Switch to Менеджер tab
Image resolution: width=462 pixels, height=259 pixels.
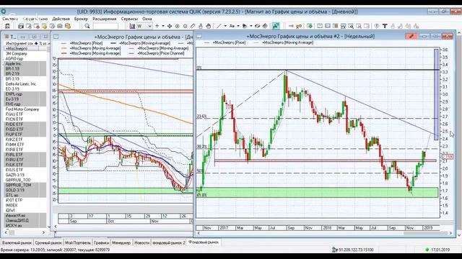(121, 243)
